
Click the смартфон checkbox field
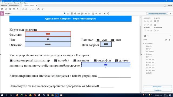pos(95,61)
